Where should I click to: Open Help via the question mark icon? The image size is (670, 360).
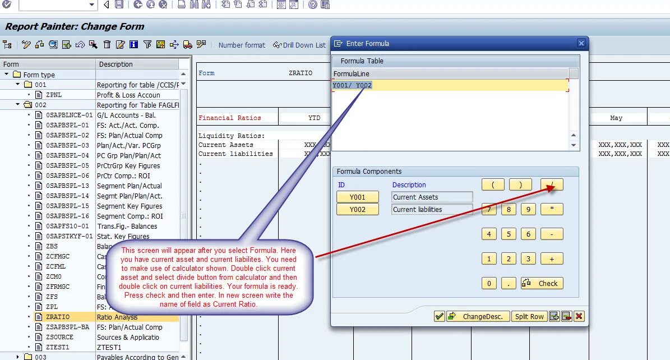coord(312,6)
